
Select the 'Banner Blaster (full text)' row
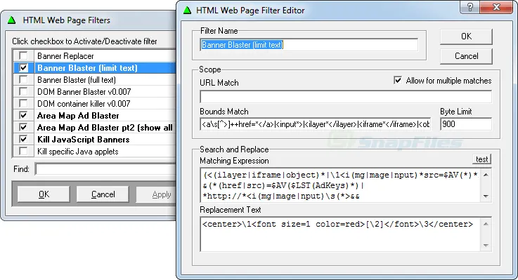pyautogui.click(x=95, y=79)
